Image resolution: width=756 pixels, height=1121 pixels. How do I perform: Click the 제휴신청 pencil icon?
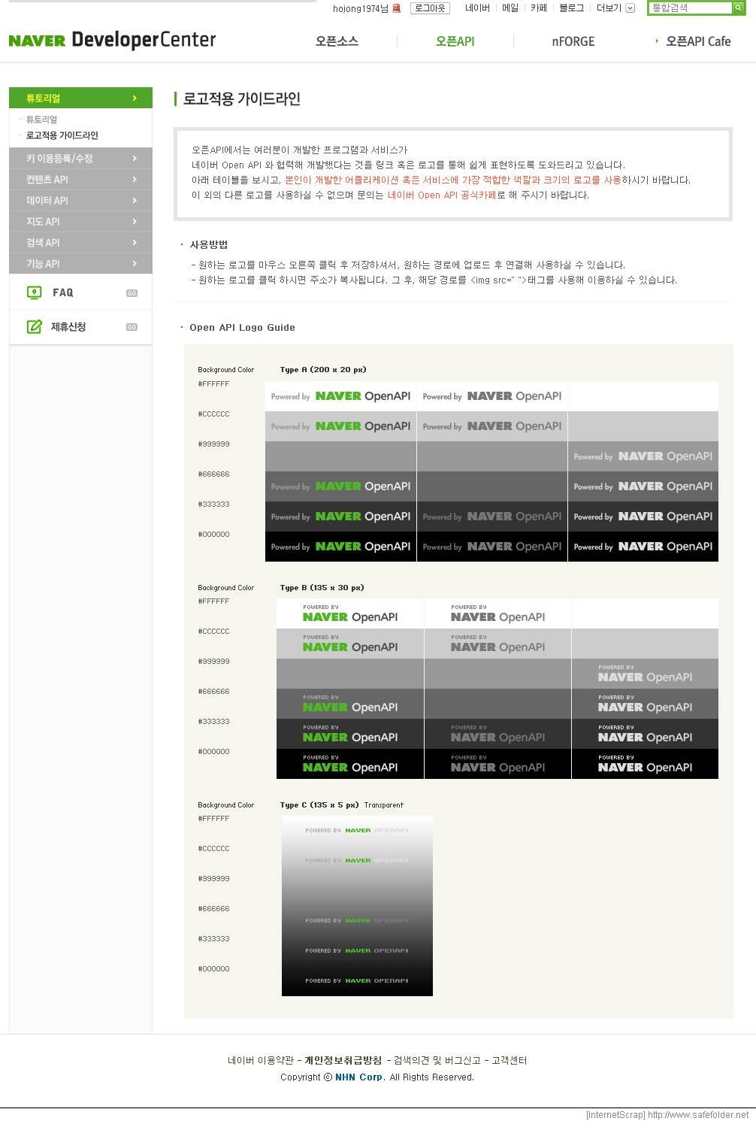[34, 326]
